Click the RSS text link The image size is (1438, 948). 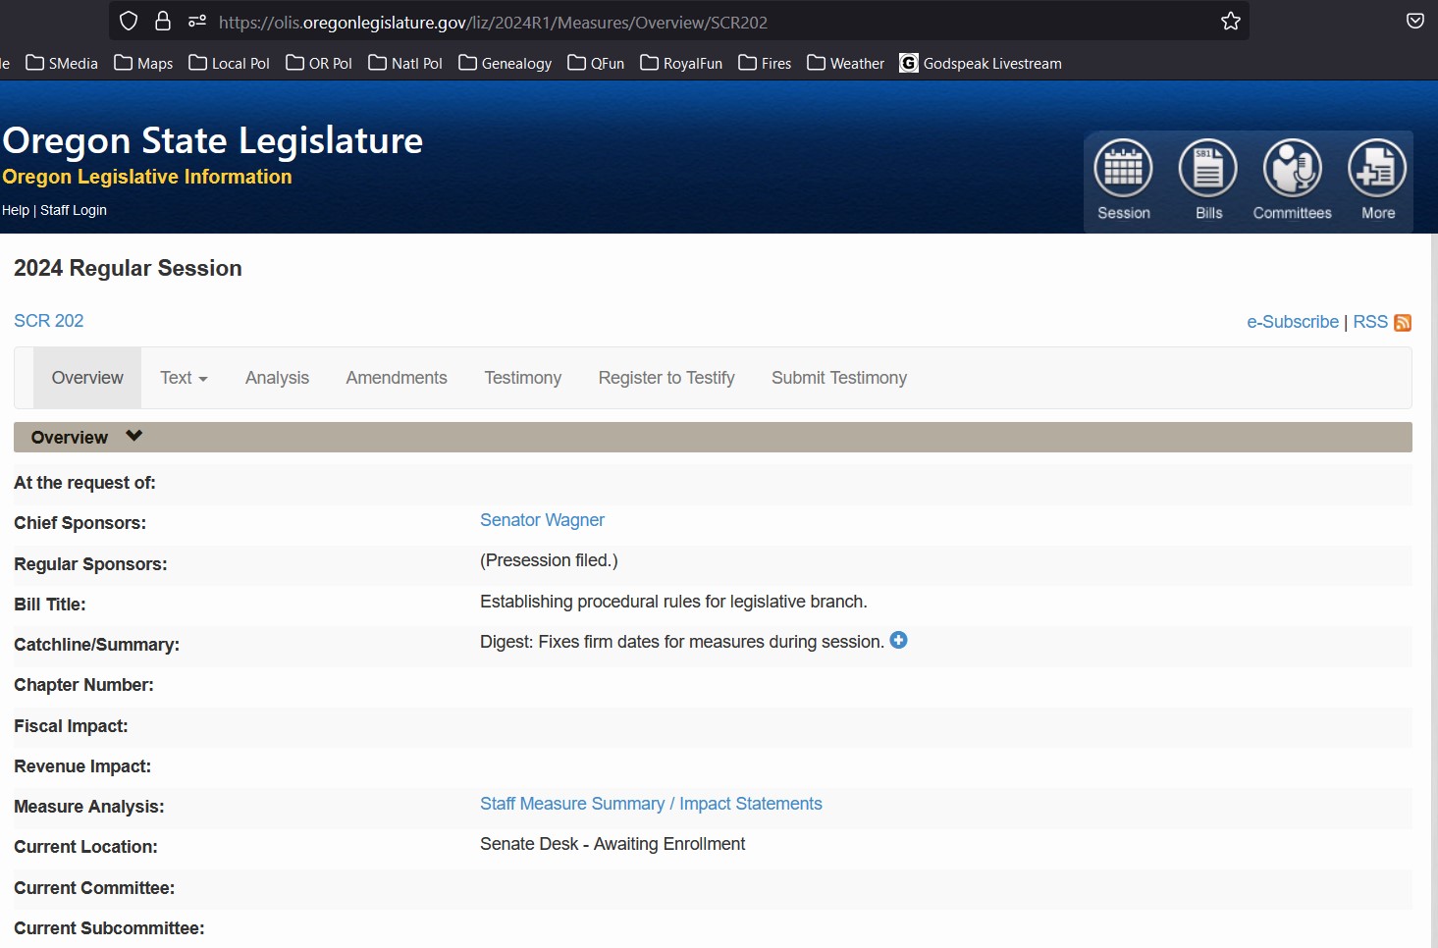coord(1370,322)
